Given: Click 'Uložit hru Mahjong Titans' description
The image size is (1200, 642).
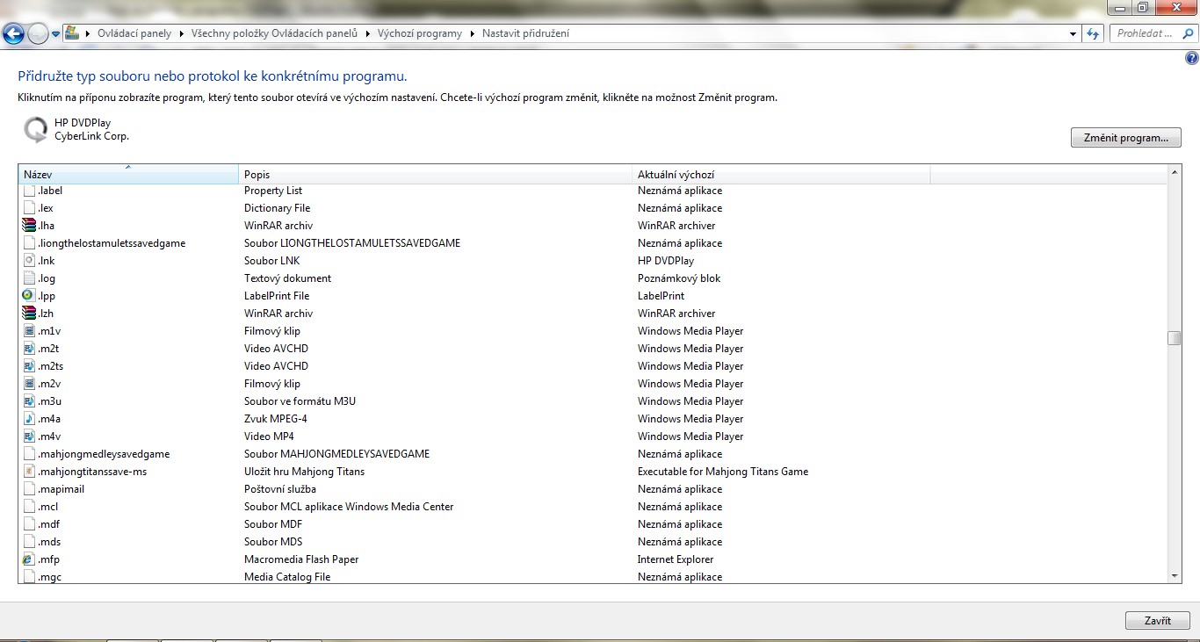Looking at the screenshot, I should coord(304,472).
